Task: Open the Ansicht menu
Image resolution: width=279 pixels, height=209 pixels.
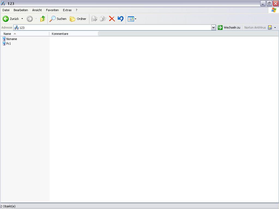Action: [x=37, y=10]
